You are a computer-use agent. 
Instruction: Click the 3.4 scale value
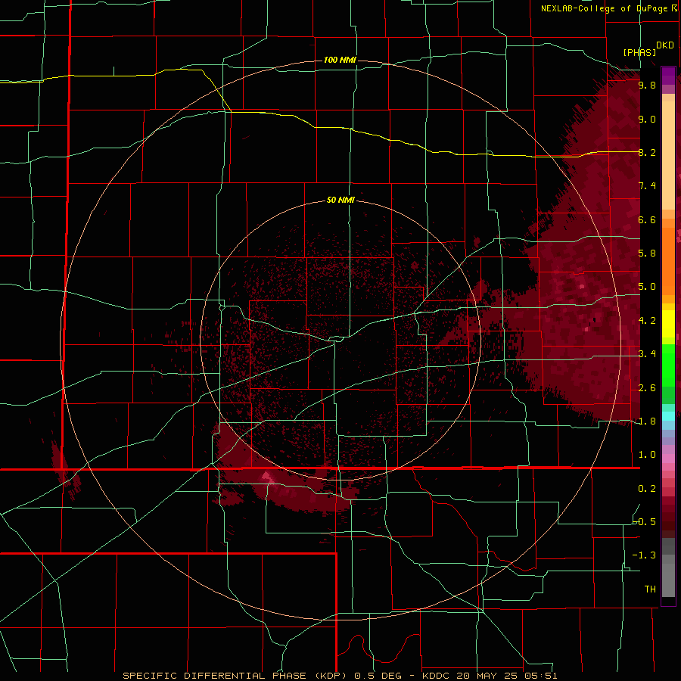(647, 354)
